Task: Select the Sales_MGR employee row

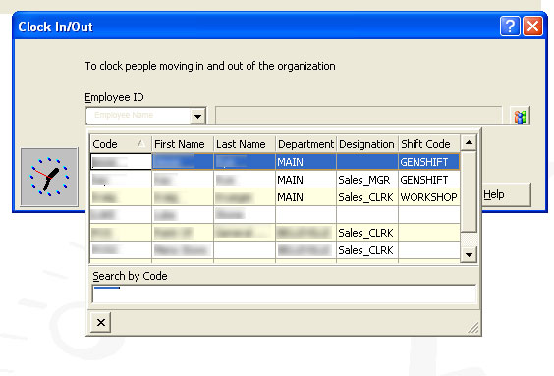Action: click(x=275, y=180)
